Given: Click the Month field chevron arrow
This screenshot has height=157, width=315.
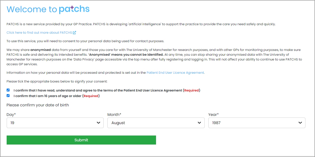Looking at the screenshot, I should [x=199, y=123].
